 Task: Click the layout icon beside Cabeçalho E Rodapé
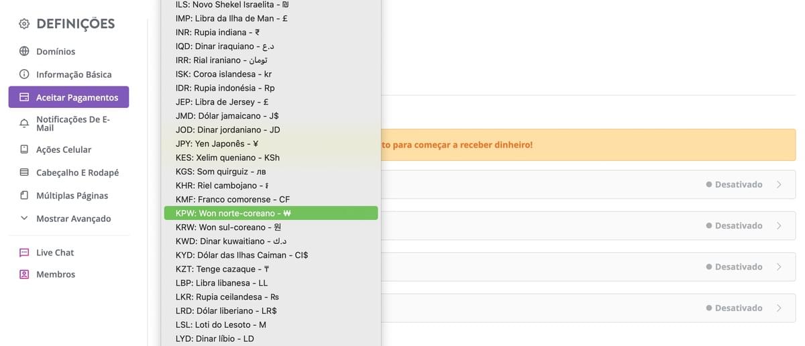[x=24, y=172]
